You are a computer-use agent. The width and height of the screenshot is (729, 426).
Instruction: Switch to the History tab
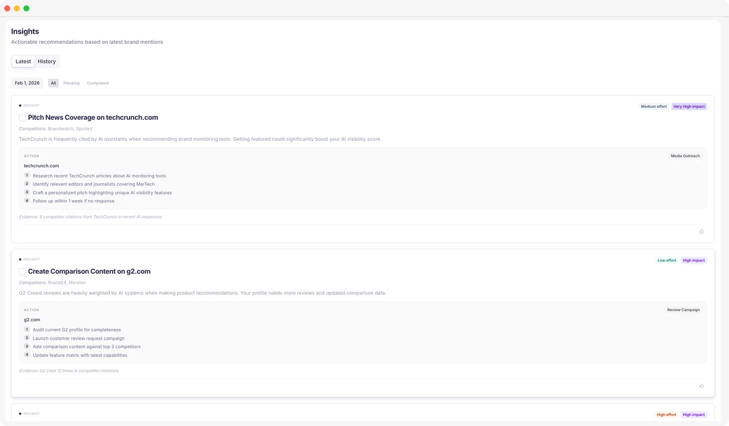coord(46,61)
